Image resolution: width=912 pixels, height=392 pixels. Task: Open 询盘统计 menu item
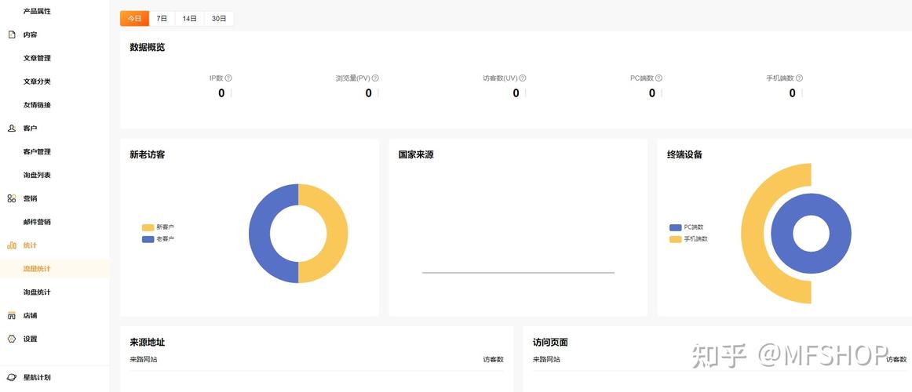(x=37, y=292)
